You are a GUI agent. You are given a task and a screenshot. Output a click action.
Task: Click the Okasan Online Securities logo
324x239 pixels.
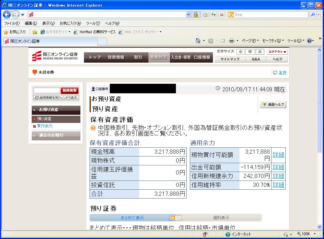[x=55, y=56]
